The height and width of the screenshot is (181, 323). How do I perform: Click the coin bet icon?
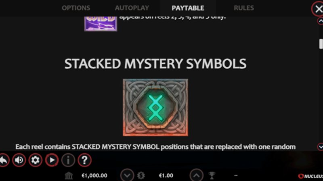tap(141, 175)
